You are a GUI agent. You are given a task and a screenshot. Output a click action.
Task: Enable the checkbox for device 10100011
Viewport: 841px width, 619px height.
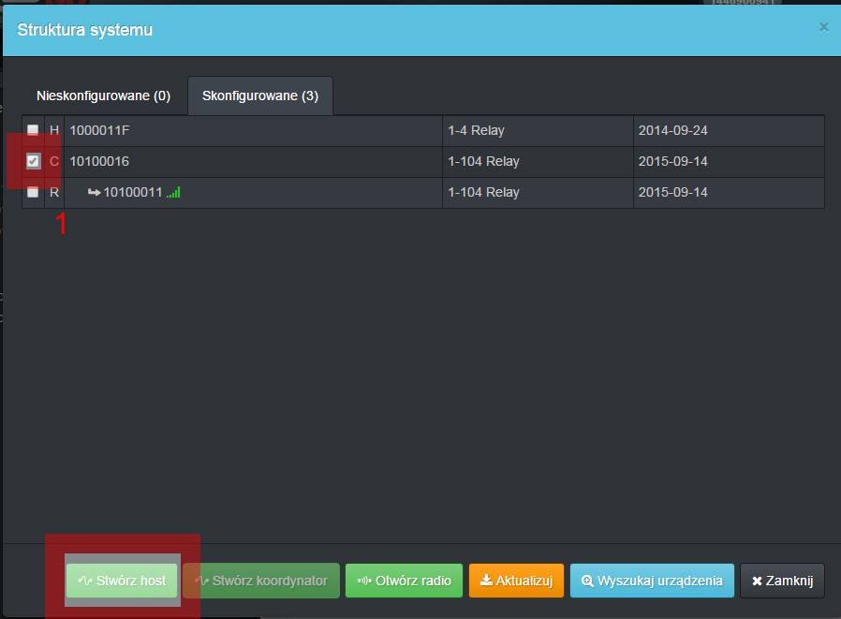pos(33,192)
